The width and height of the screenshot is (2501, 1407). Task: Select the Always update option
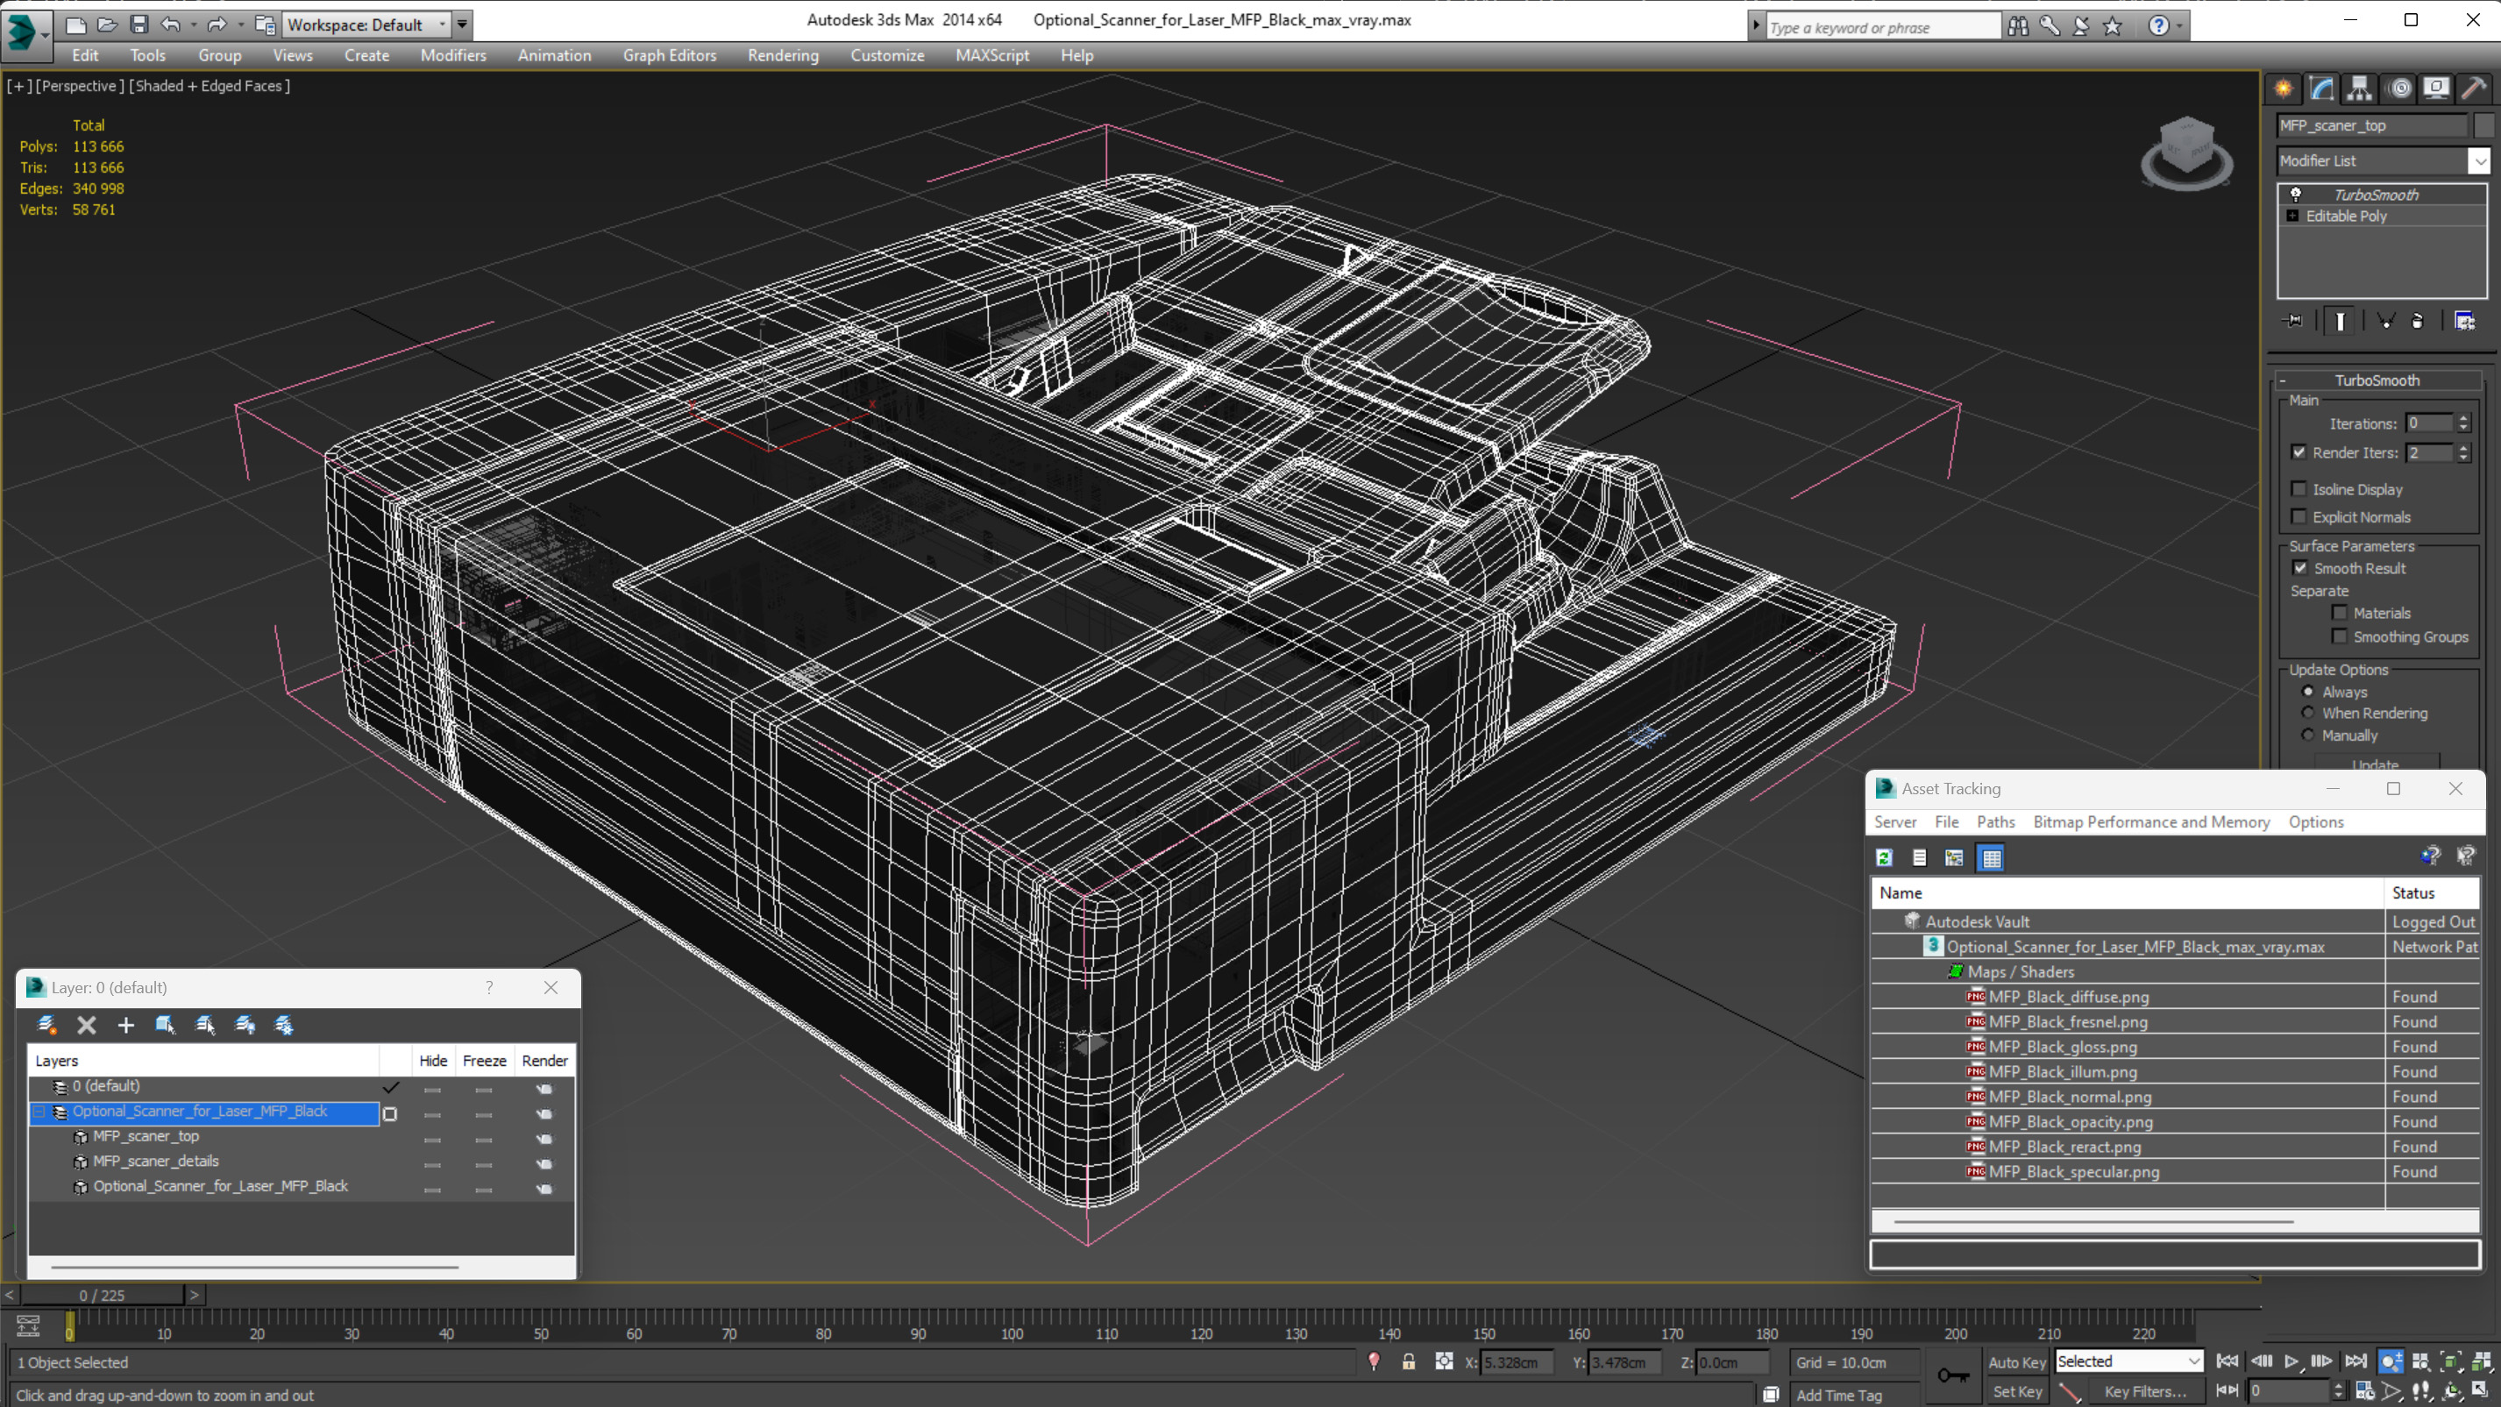tap(2308, 692)
